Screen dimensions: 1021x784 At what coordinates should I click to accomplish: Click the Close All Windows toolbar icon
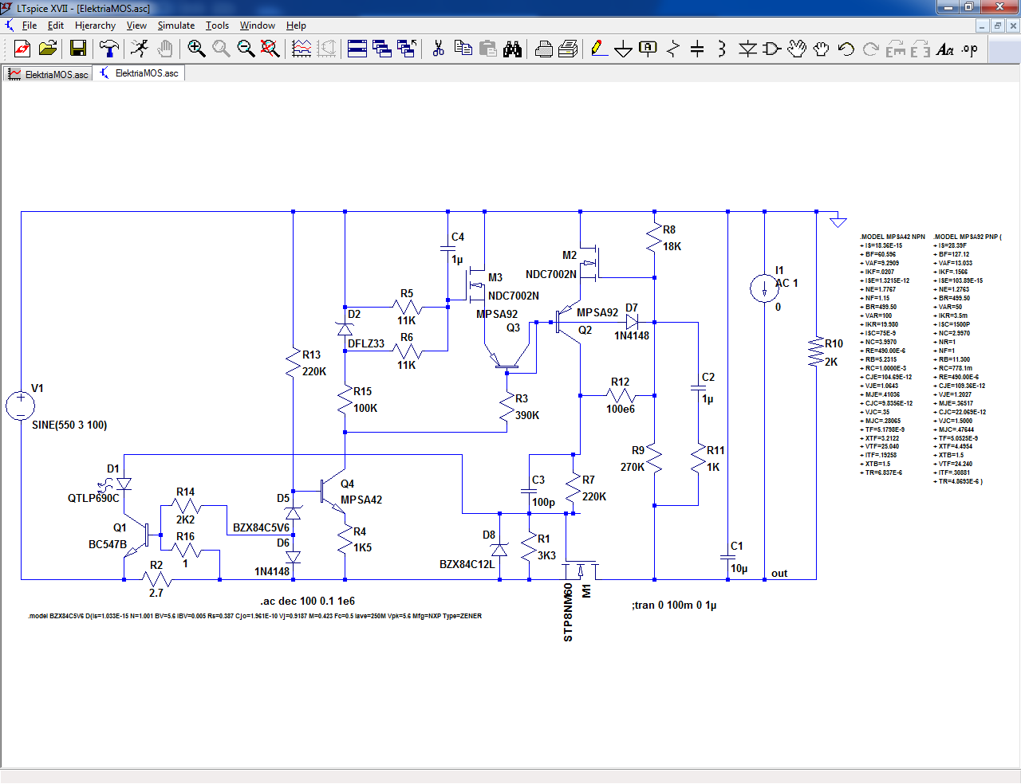tap(407, 49)
